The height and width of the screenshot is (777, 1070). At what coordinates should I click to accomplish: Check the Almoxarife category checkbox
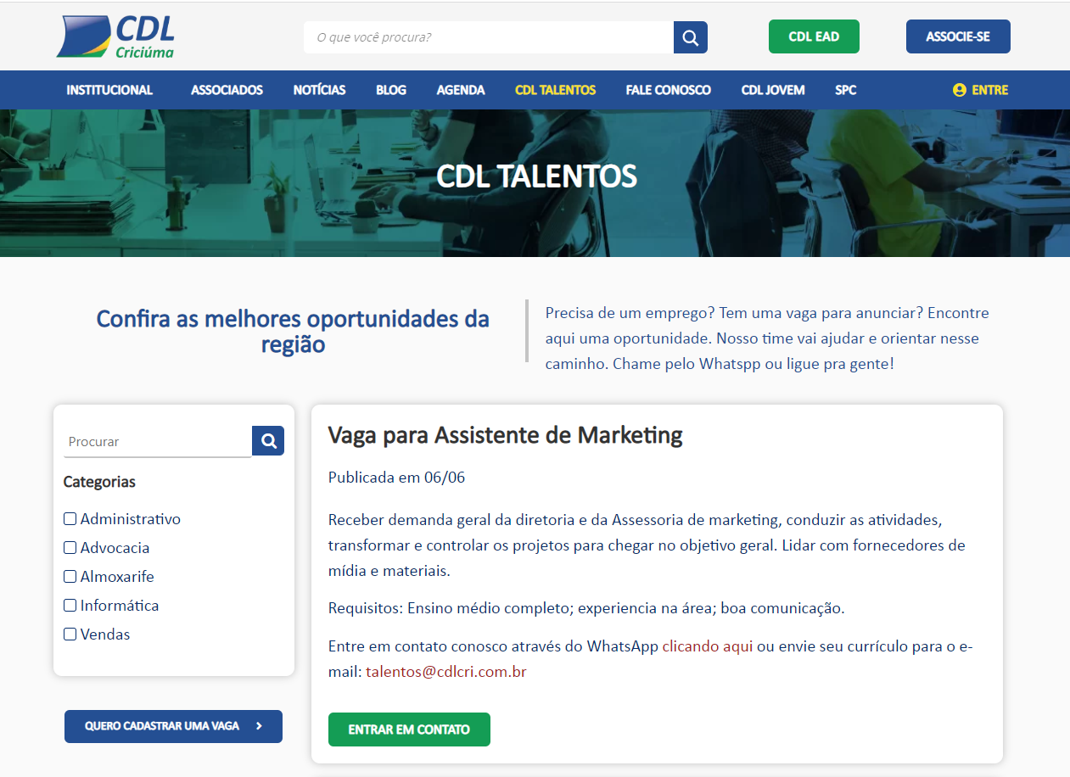tap(70, 576)
